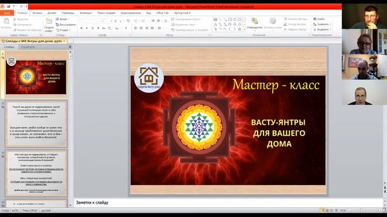387x217 pixels.
Task: Open the character spacing dropdown
Action: (110, 28)
